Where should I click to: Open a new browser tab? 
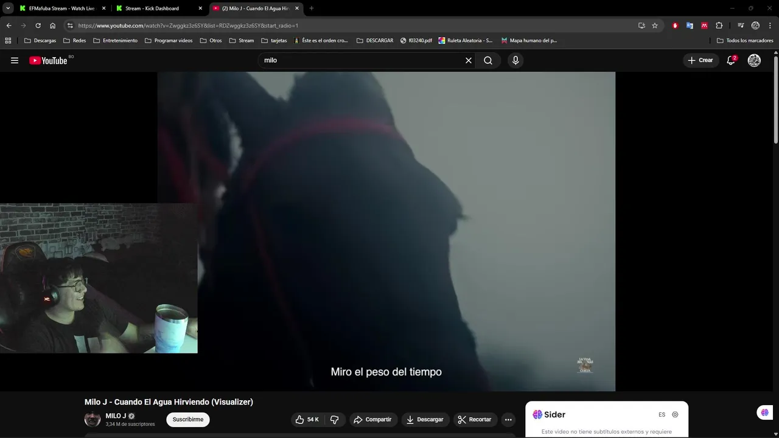pos(312,9)
